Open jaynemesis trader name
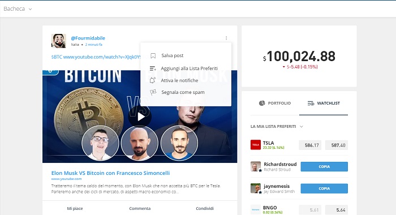Screen dimensions: 396x215 tap(277, 186)
